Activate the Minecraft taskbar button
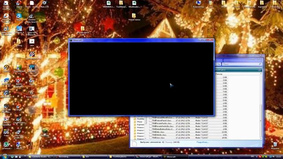Screen dimensions: 283x159 175,157
